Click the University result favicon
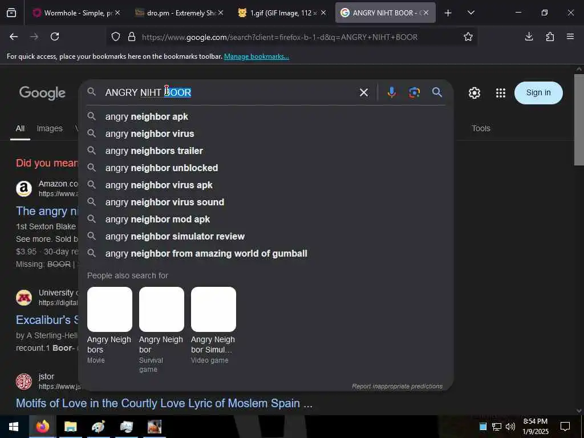This screenshot has width=584, height=438. (x=24, y=298)
